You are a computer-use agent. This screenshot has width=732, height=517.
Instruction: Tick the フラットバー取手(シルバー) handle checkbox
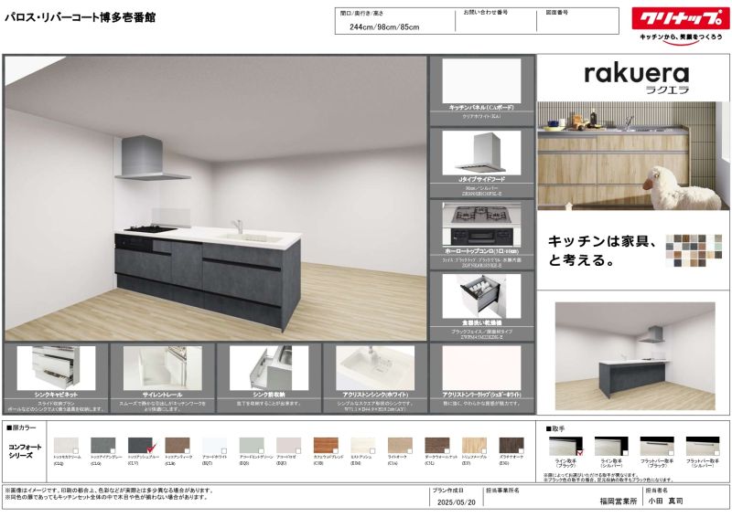click(x=716, y=453)
